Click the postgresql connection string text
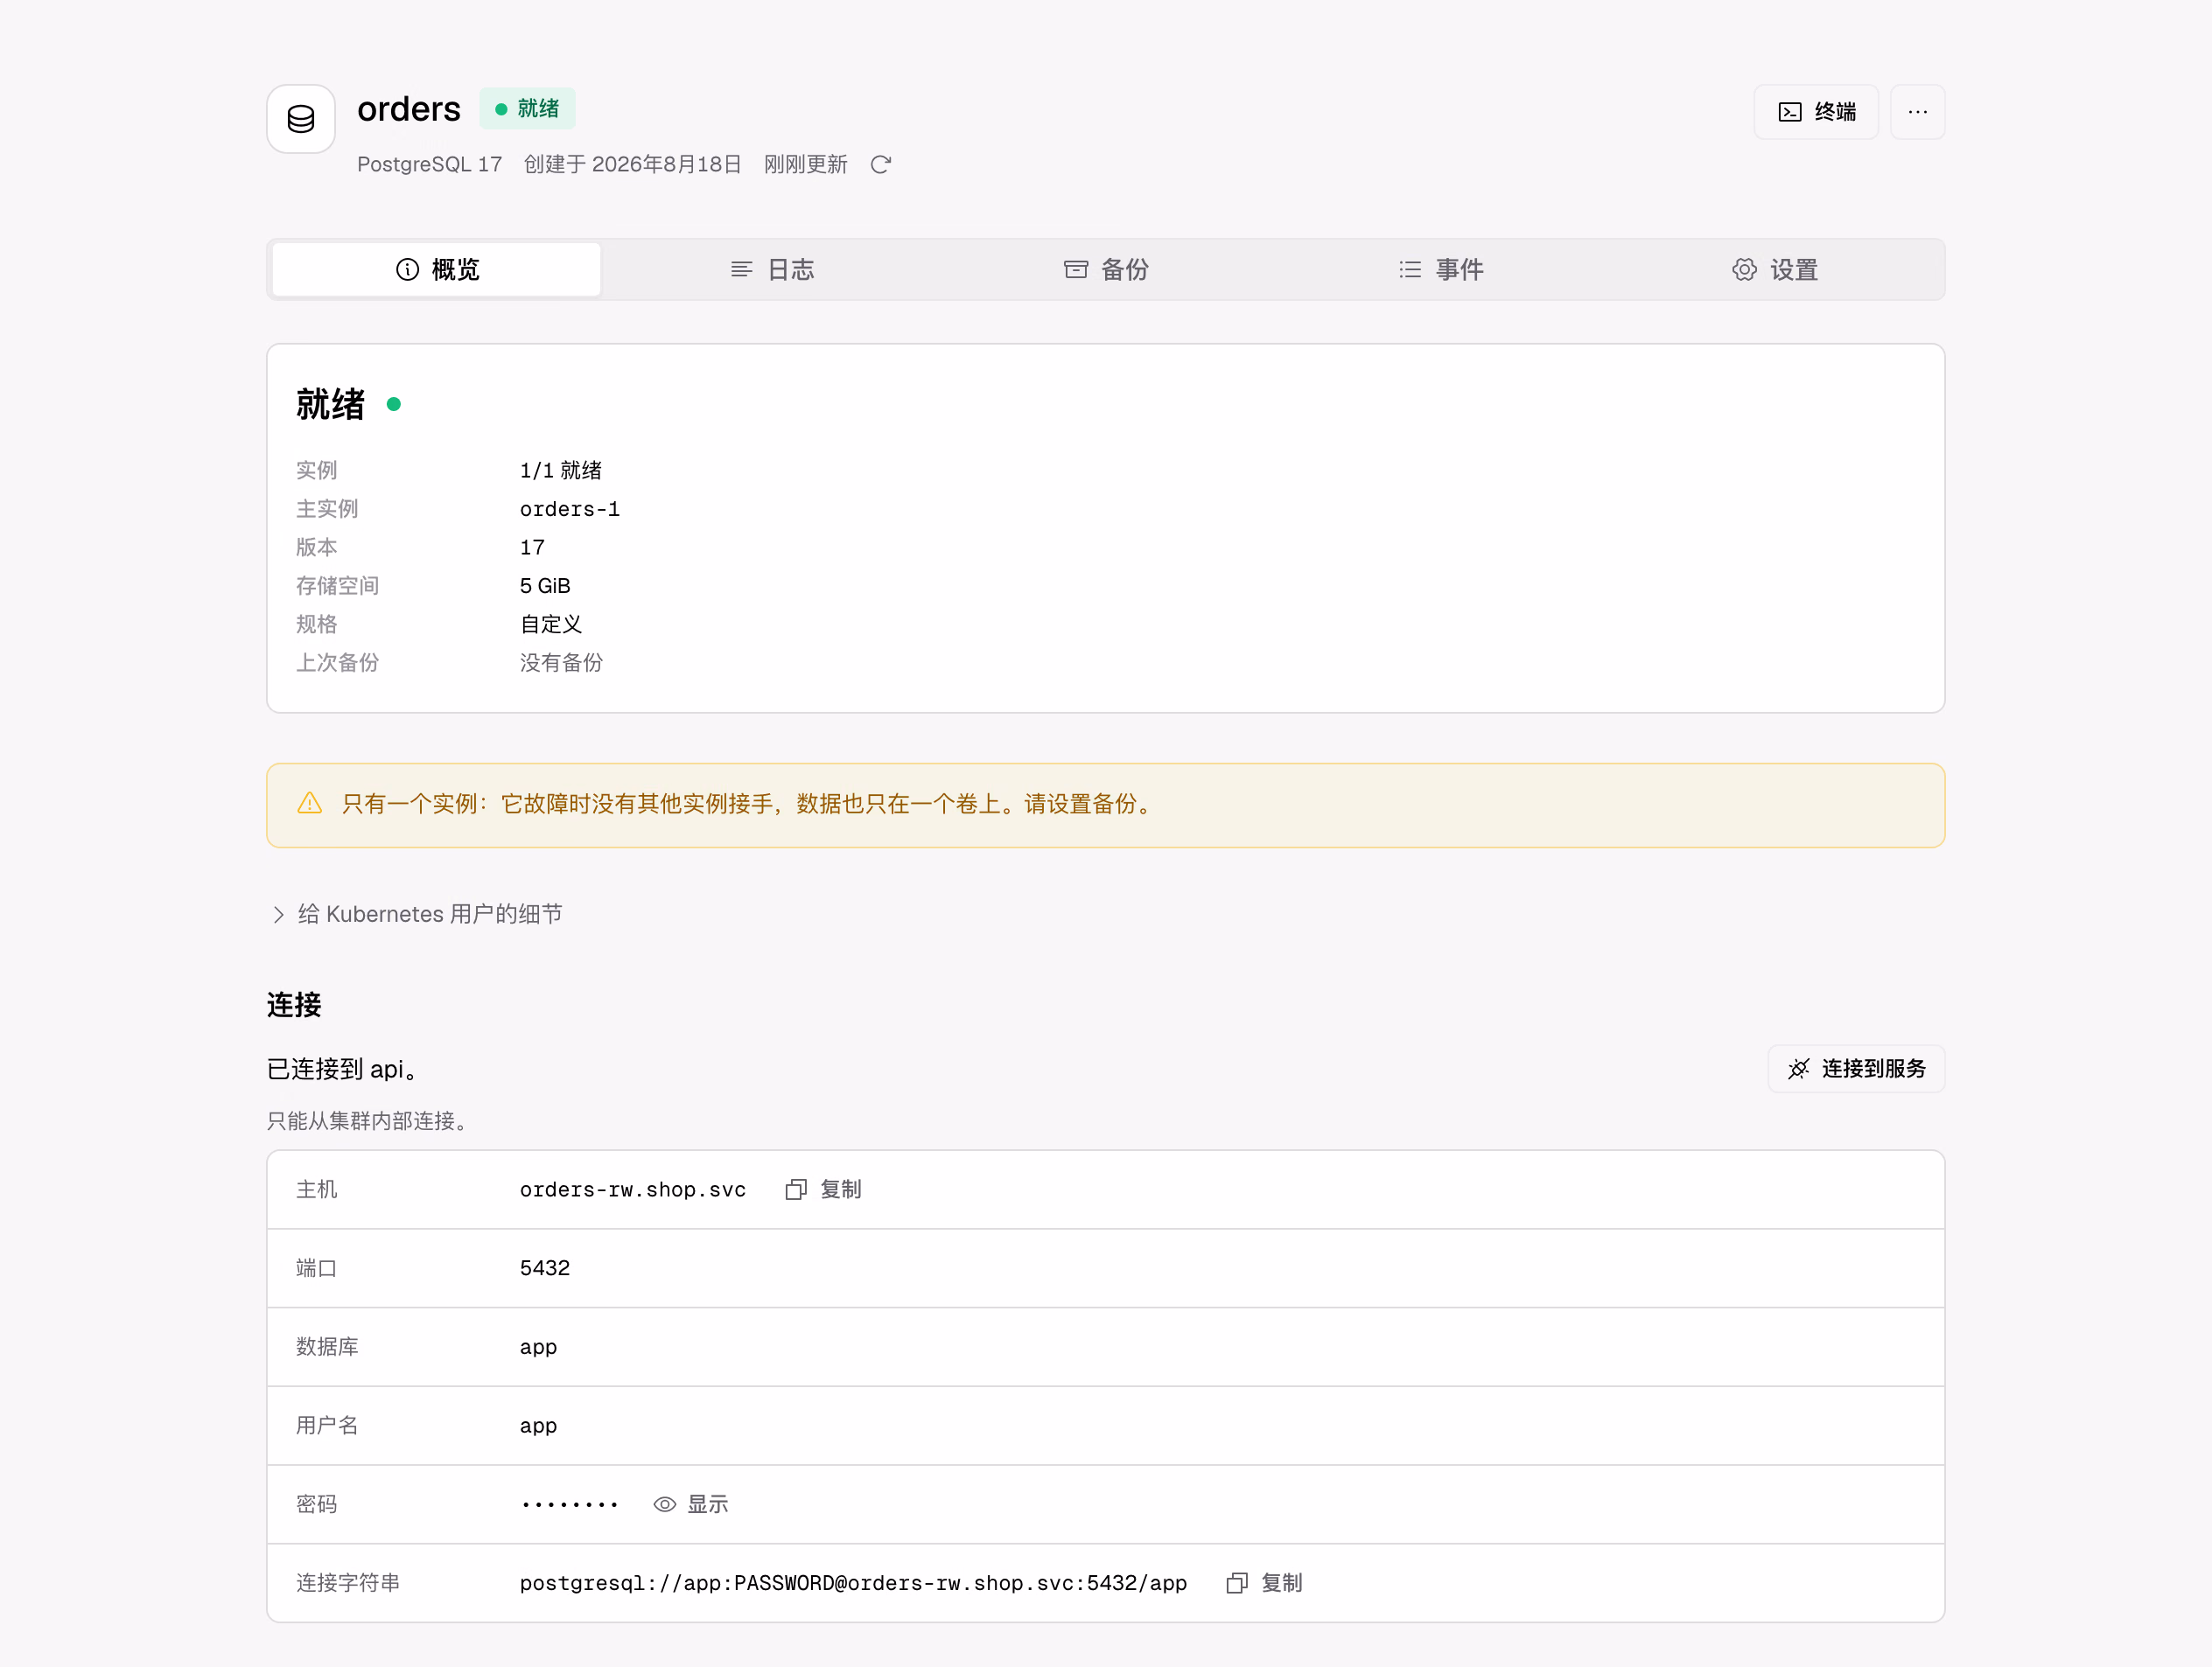 click(x=853, y=1583)
